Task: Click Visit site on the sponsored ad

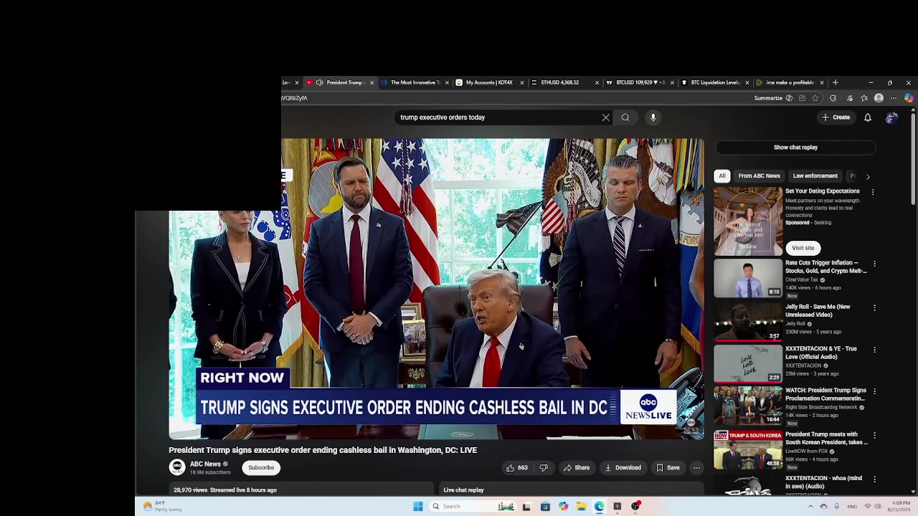Action: coord(803,248)
